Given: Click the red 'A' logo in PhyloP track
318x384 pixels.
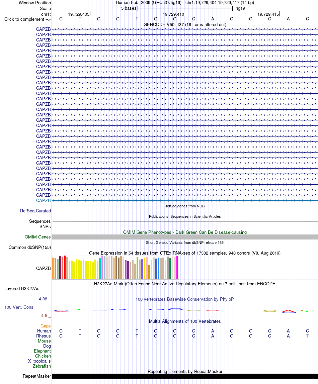Looking at the screenshot, I should 289,311.
